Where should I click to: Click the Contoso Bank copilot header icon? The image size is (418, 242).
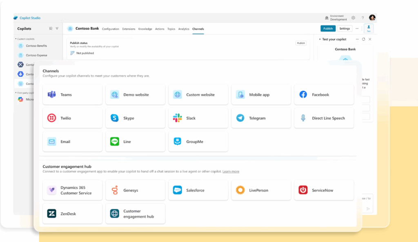[x=70, y=29]
